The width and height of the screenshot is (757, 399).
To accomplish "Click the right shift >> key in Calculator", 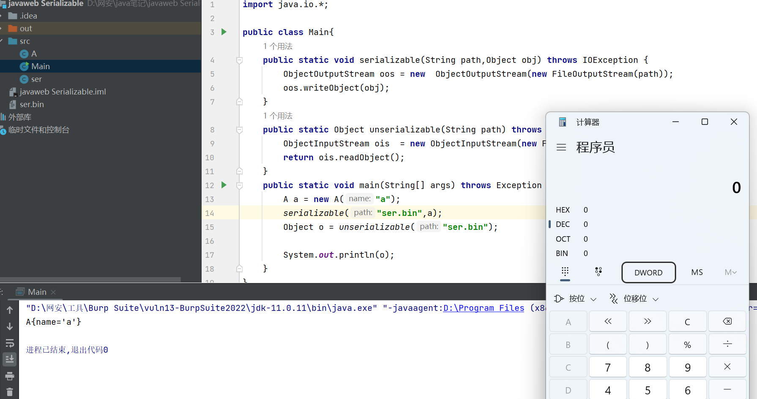I will tap(648, 321).
